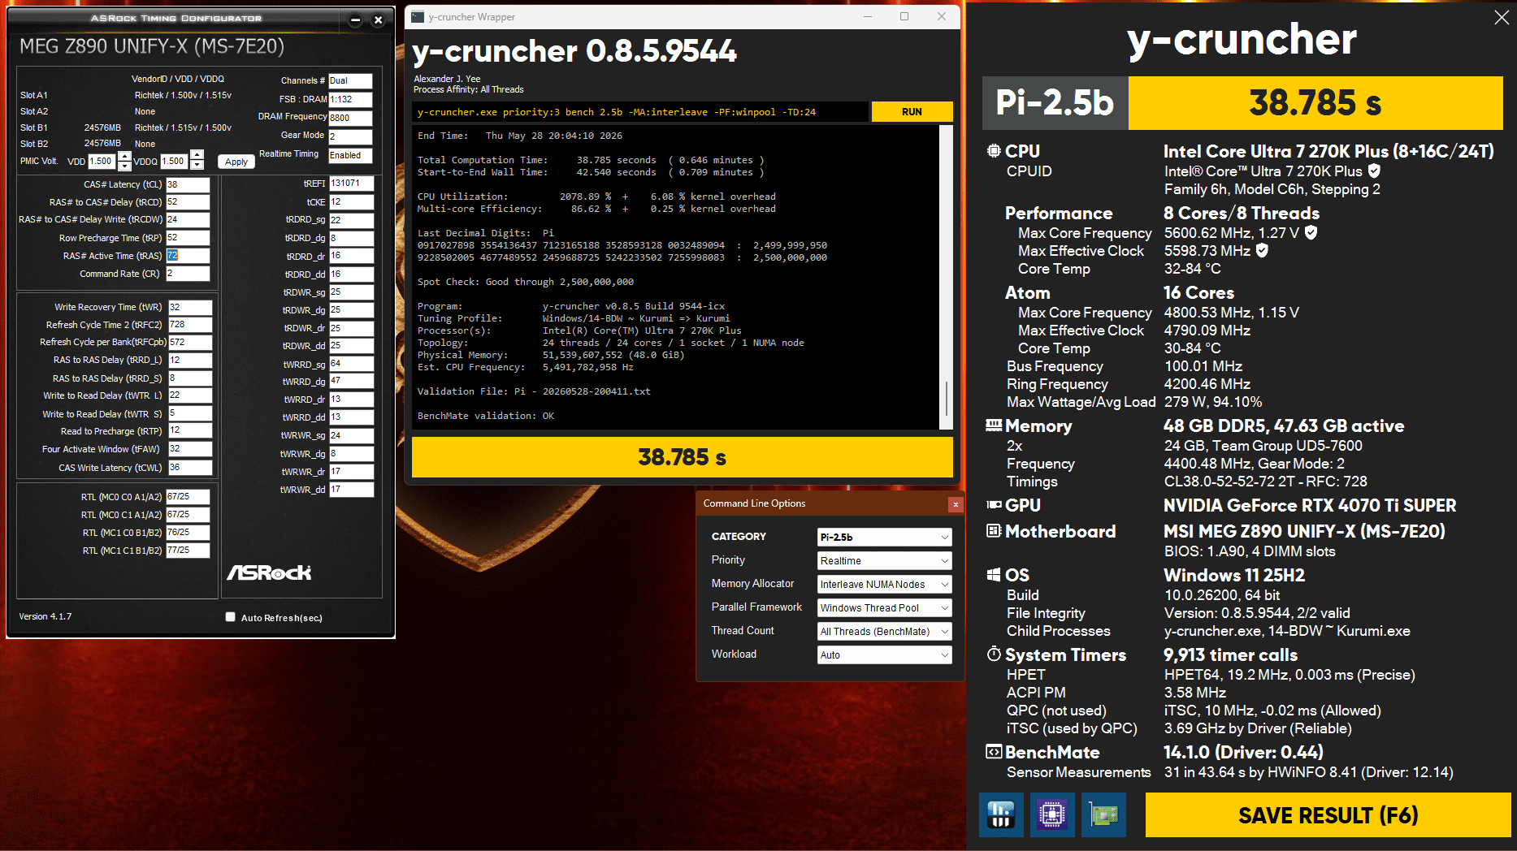The width and height of the screenshot is (1517, 851).
Task: Decrease VDDQ voltage with down arrow
Action: coord(197,166)
